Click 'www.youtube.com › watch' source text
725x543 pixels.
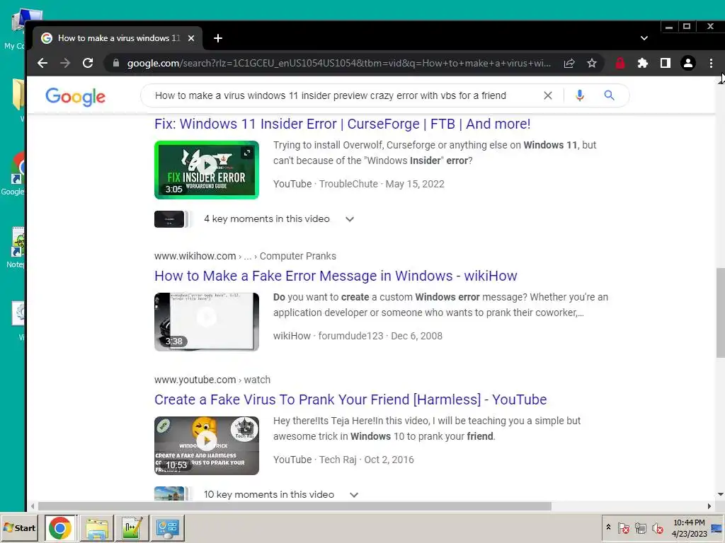point(212,380)
